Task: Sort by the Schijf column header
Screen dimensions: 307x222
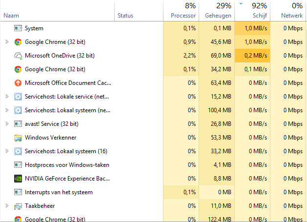Action: pyautogui.click(x=252, y=11)
